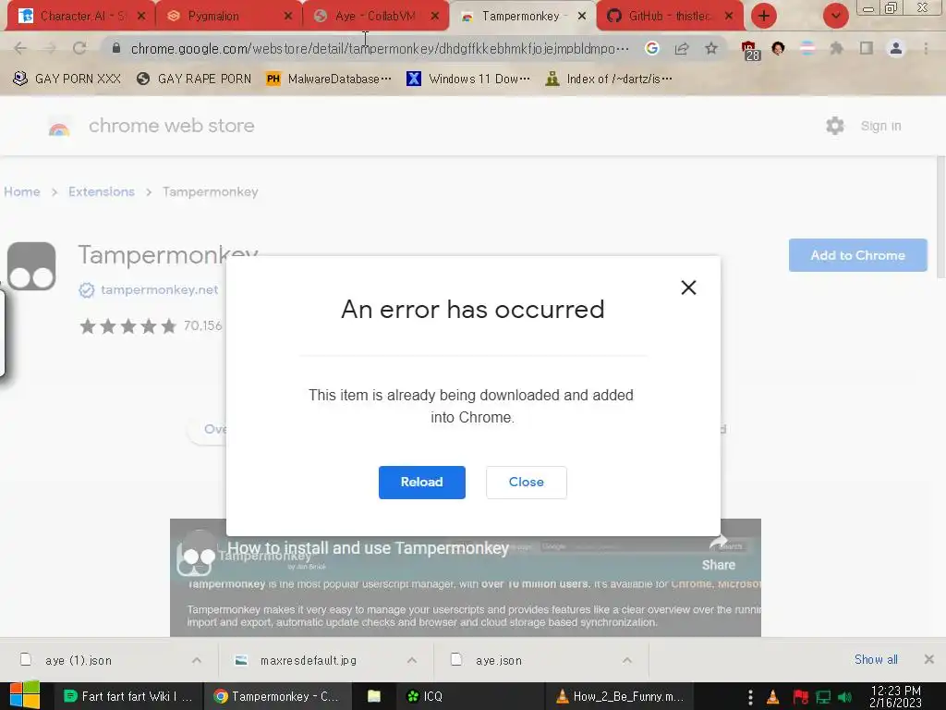Click the share page icon
This screenshot has width=946, height=710.
point(682,48)
